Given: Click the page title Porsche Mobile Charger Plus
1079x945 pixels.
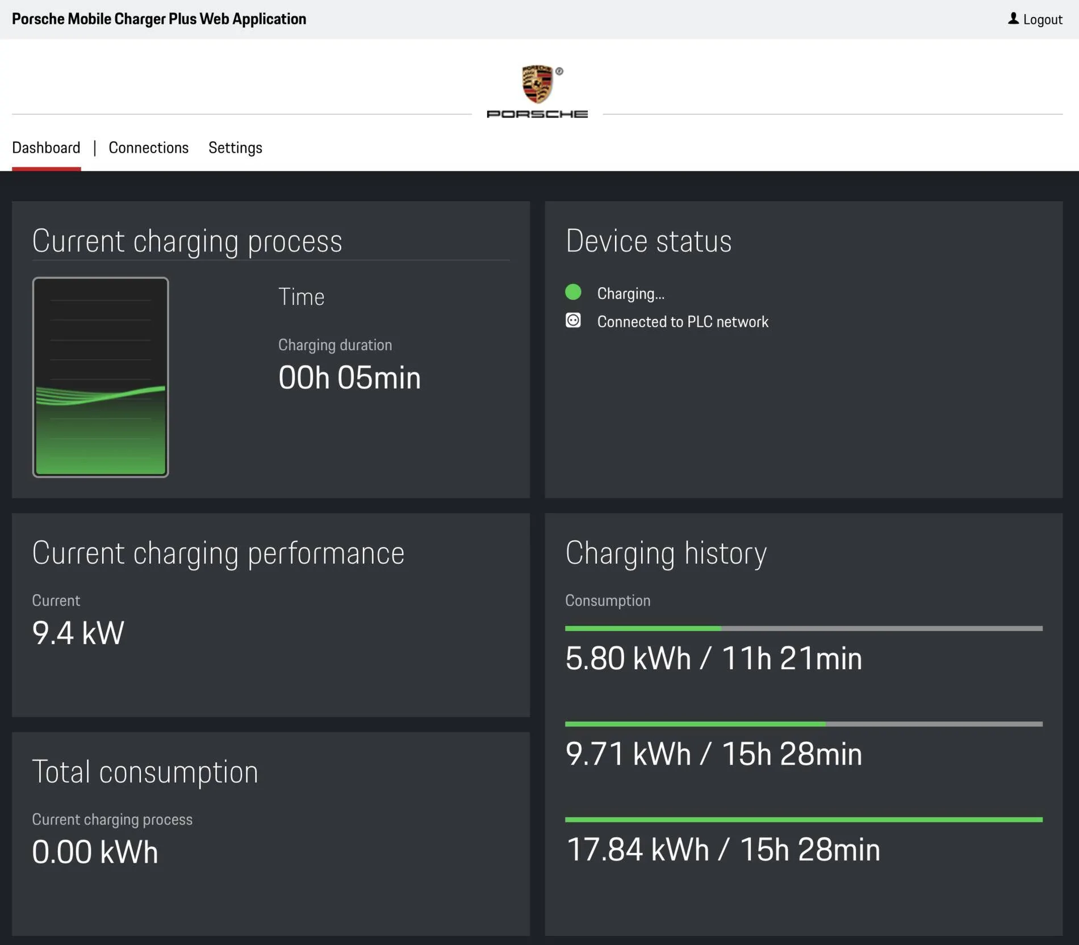Looking at the screenshot, I should 159,19.
